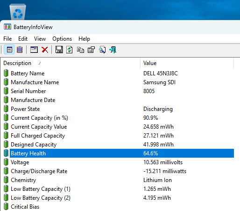This screenshot has height=211, width=240.
Task: Select the Serial Number row label
Action: pos(28,91)
